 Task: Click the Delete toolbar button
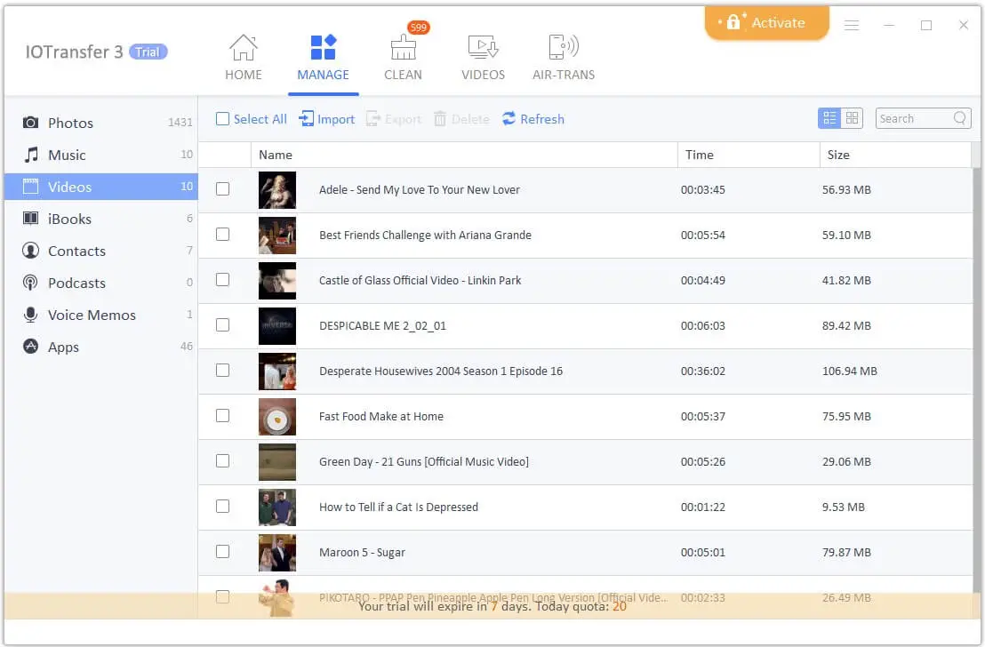[x=461, y=119]
